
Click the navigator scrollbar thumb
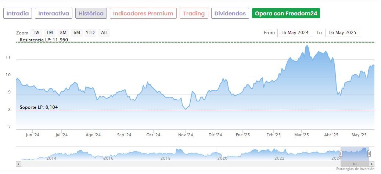point(355,164)
